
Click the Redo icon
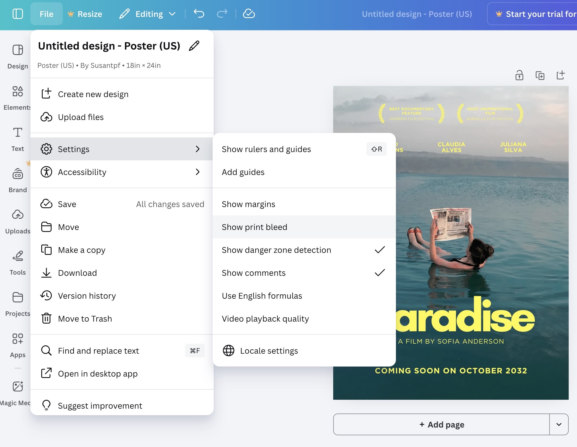[x=222, y=13]
